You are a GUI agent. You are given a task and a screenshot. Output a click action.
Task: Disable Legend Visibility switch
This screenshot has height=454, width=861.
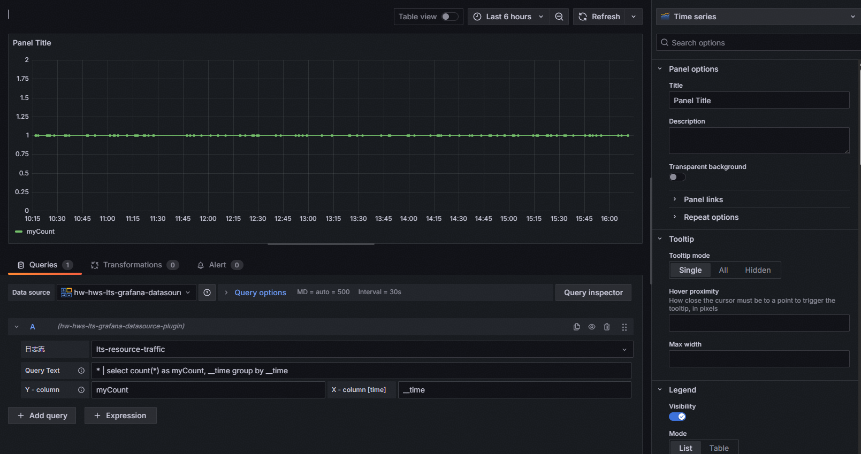677,417
